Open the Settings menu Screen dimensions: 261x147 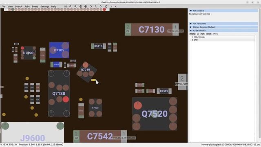44,7
